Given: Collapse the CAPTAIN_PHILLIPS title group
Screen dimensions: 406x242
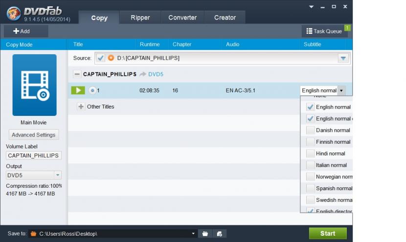Looking at the screenshot, I should [x=77, y=74].
